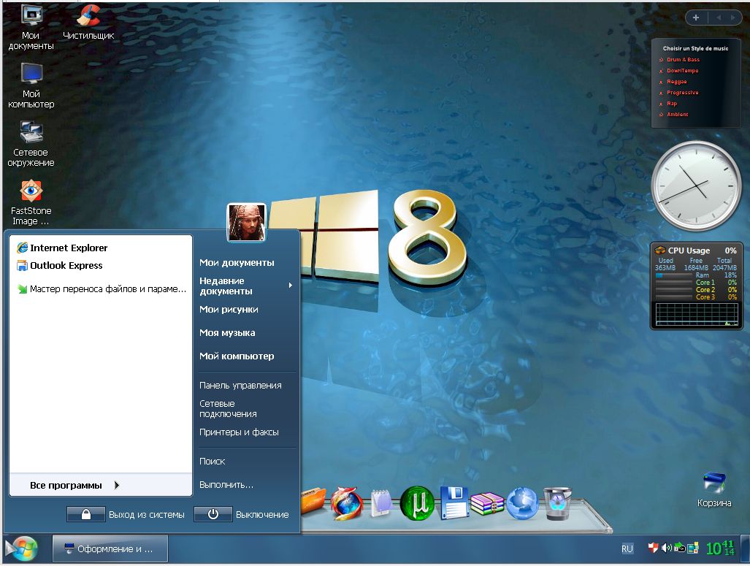750x566 pixels.
Task: Click the RU language indicator
Action: tap(627, 548)
